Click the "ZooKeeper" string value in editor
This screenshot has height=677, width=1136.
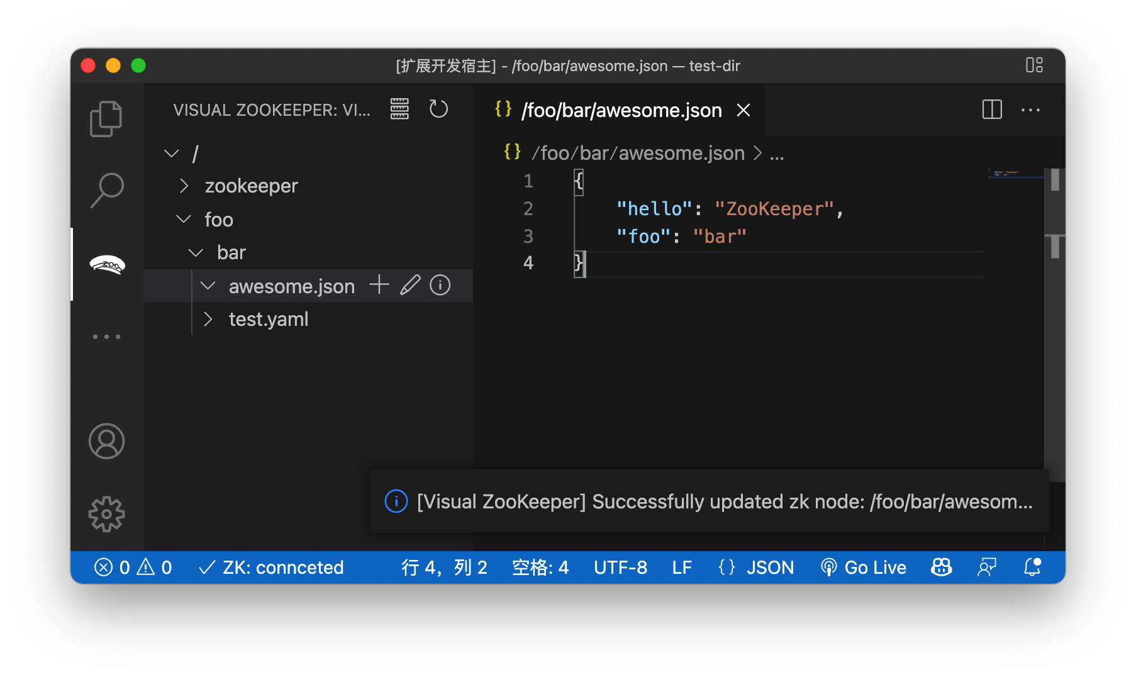774,209
